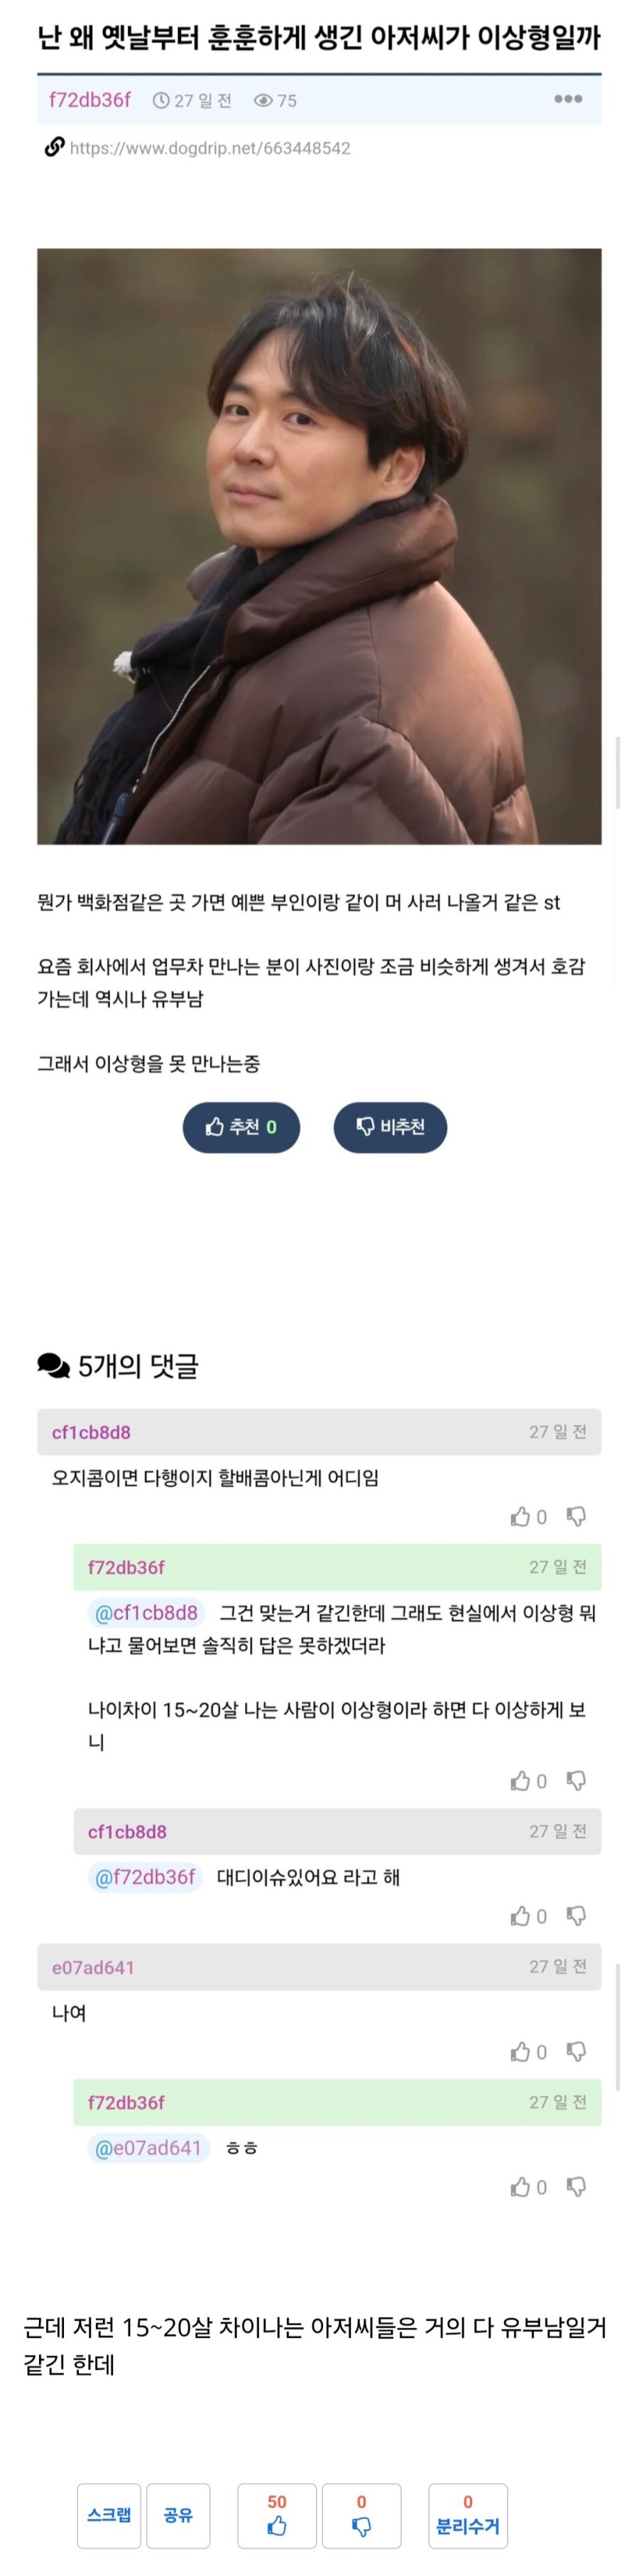Click the 공유 share button
The height and width of the screenshot is (2576, 639).
[177, 2514]
